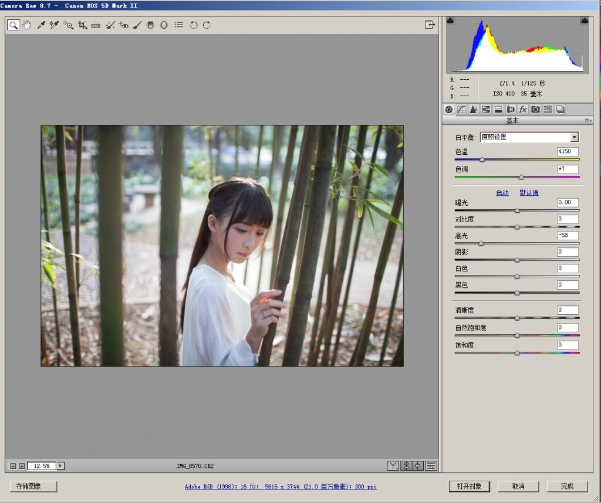Click the 曝光 slider handle
Image resolution: width=601 pixels, height=503 pixels.
pyautogui.click(x=517, y=210)
